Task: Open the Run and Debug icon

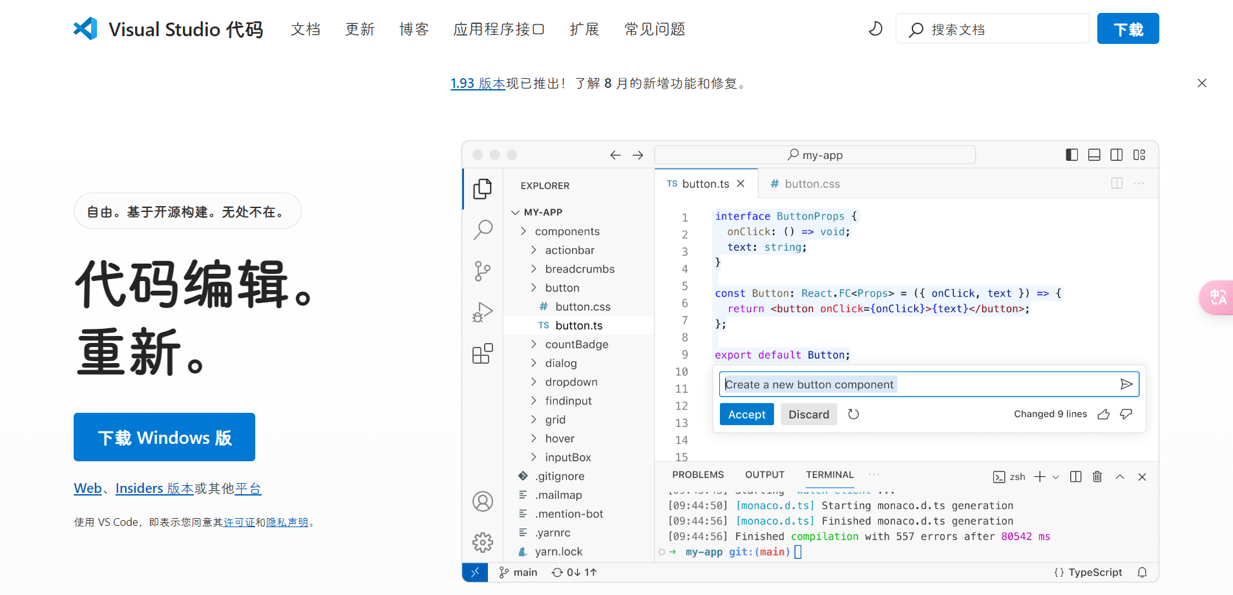Action: (483, 312)
